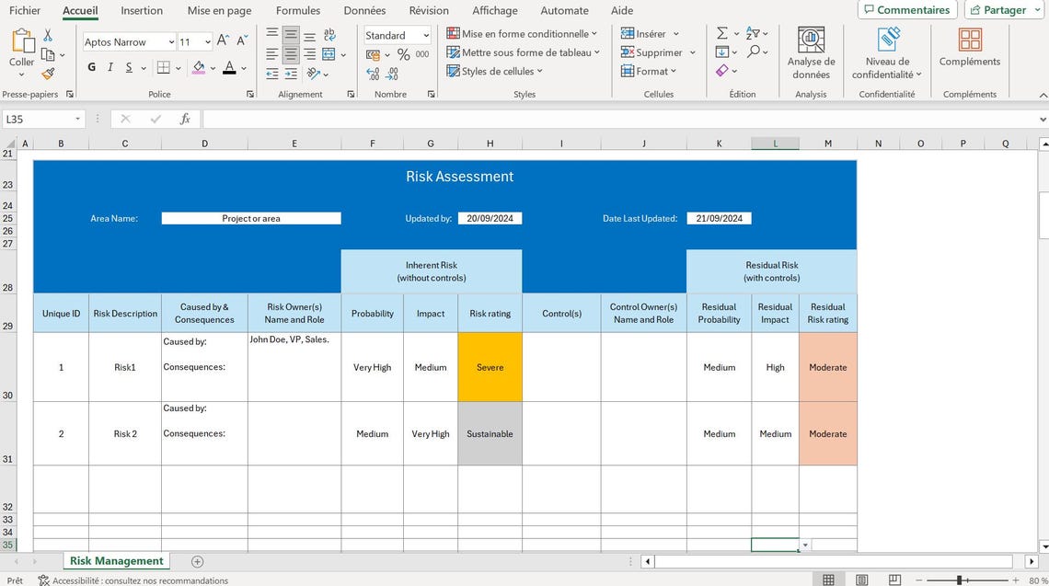Pick a color from the font color swatch
This screenshot has width=1049, height=586.
point(229,67)
